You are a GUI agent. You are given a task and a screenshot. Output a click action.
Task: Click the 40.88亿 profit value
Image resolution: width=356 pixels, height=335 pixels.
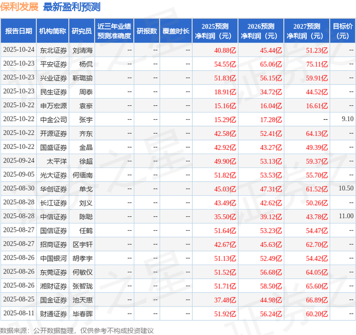225,50
